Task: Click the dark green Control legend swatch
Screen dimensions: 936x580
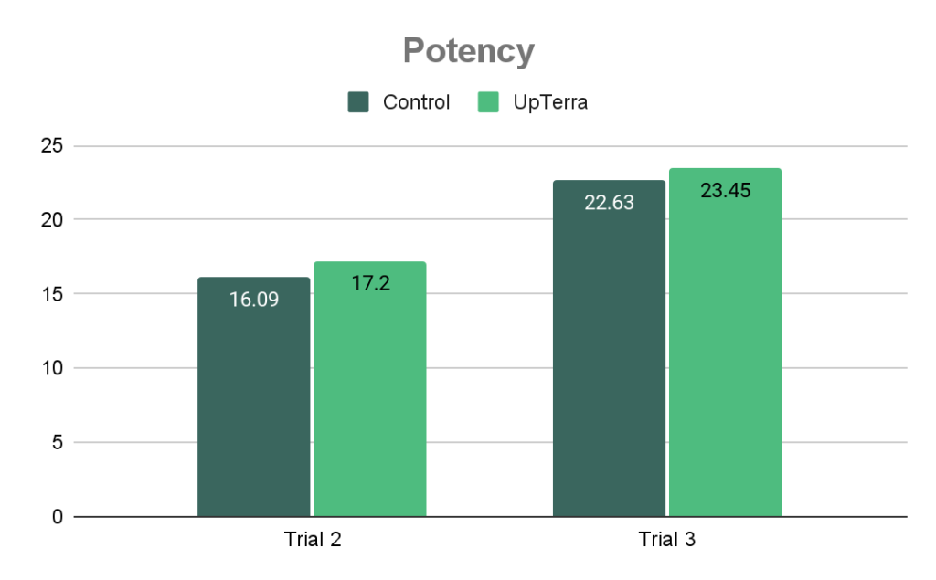Action: pos(358,102)
